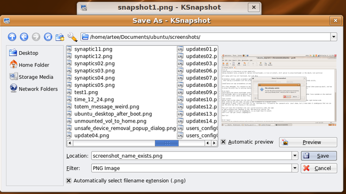346x194 pixels.
Task: Reload the current folder listing
Action: [48, 37]
